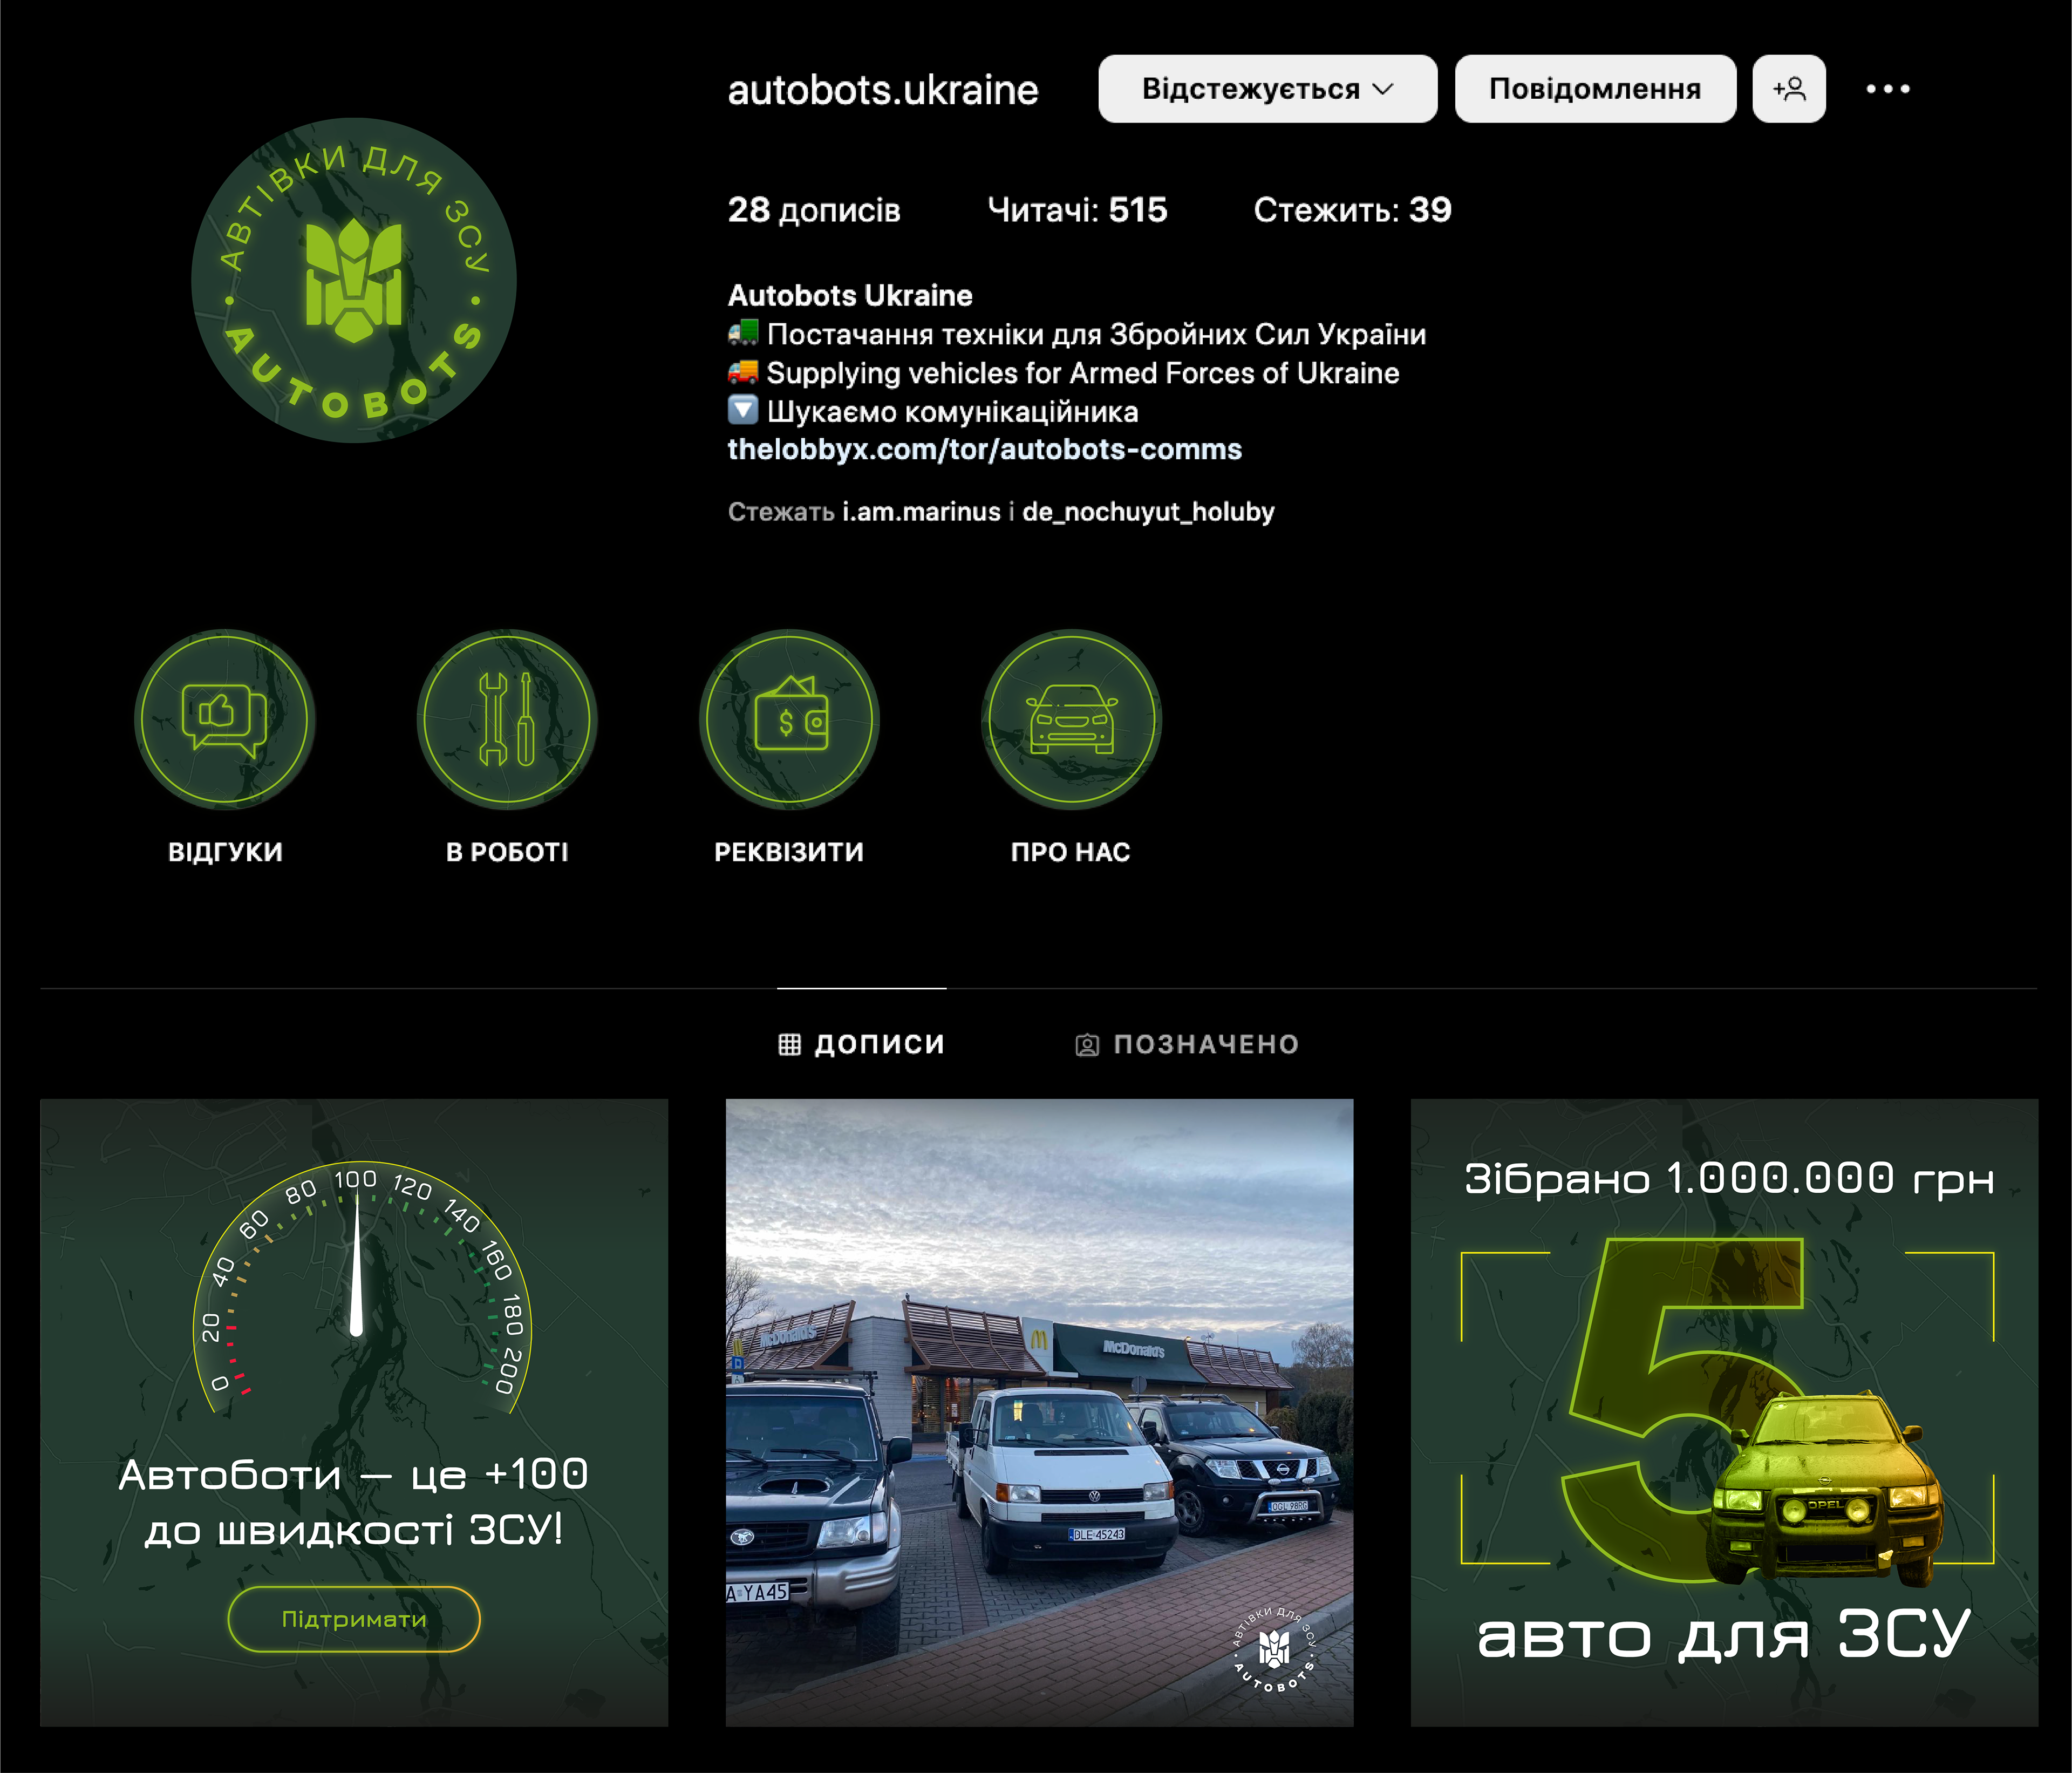Open the В РОБОТІ highlight
This screenshot has width=2072, height=1773.
[507, 719]
